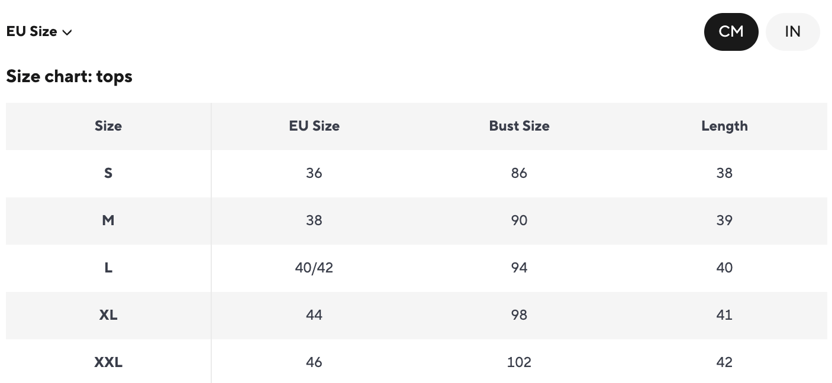Viewport: 832px width, 383px height.
Task: Click the EU size 46 cell
Action: 314,362
